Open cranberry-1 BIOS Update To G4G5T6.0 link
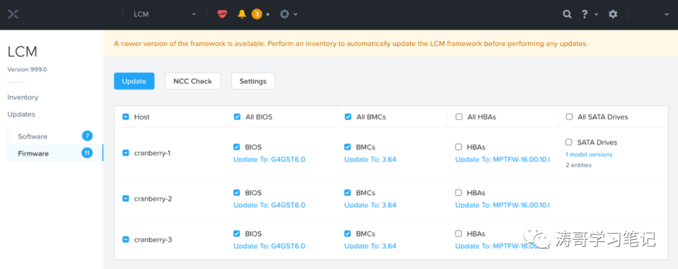This screenshot has height=269, width=678. (x=269, y=159)
